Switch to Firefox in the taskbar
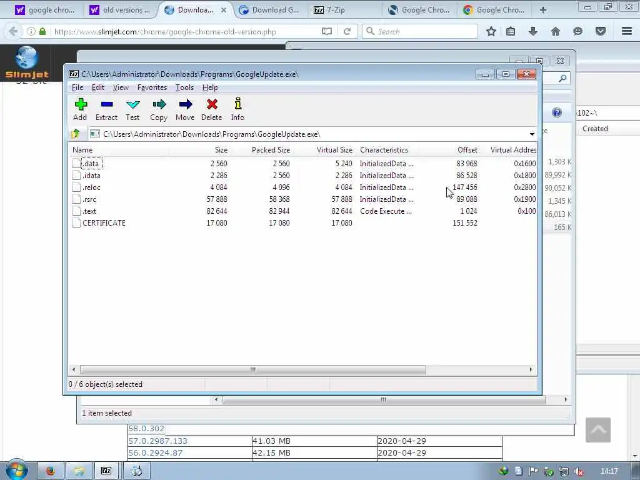The image size is (640, 480). point(51,471)
